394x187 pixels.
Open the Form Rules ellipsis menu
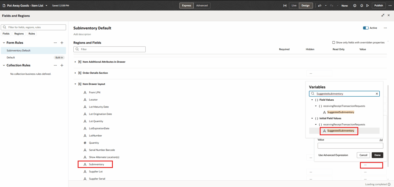(55, 43)
